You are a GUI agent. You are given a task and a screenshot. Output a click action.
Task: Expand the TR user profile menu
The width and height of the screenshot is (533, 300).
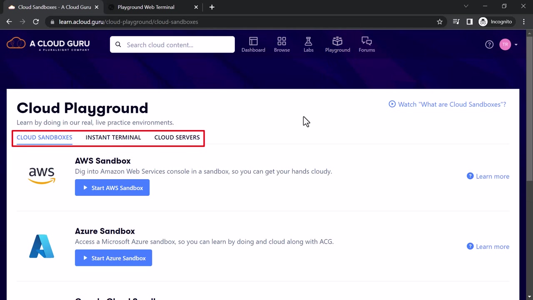[x=509, y=45]
